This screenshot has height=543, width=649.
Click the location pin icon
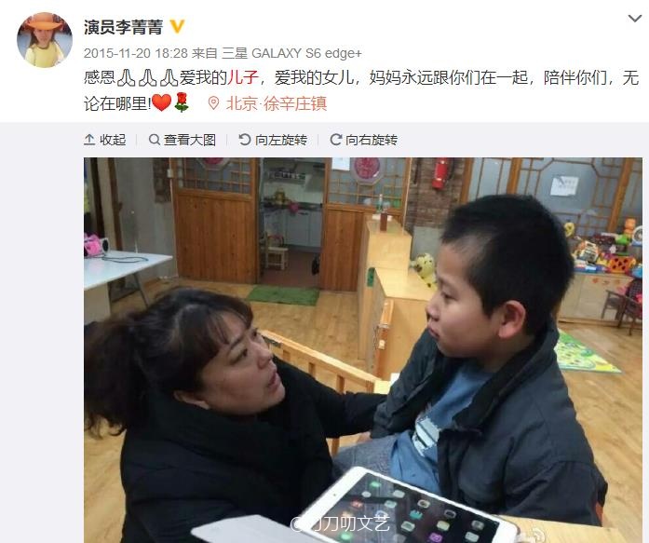[213, 103]
